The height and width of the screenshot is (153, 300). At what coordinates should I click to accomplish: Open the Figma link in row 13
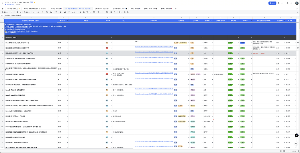point(154,89)
